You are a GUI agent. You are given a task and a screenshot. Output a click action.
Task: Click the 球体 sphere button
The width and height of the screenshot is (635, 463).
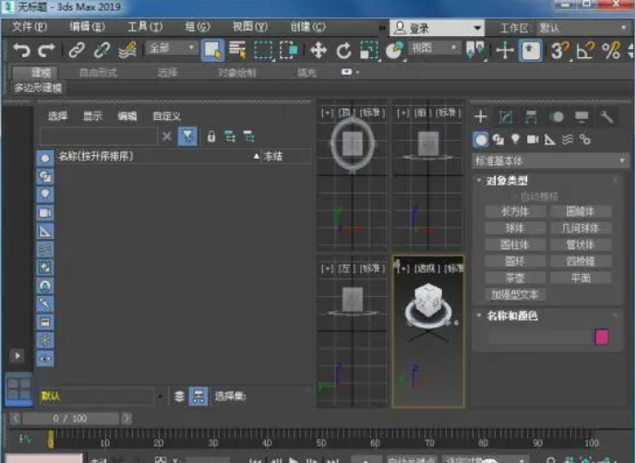tap(515, 228)
